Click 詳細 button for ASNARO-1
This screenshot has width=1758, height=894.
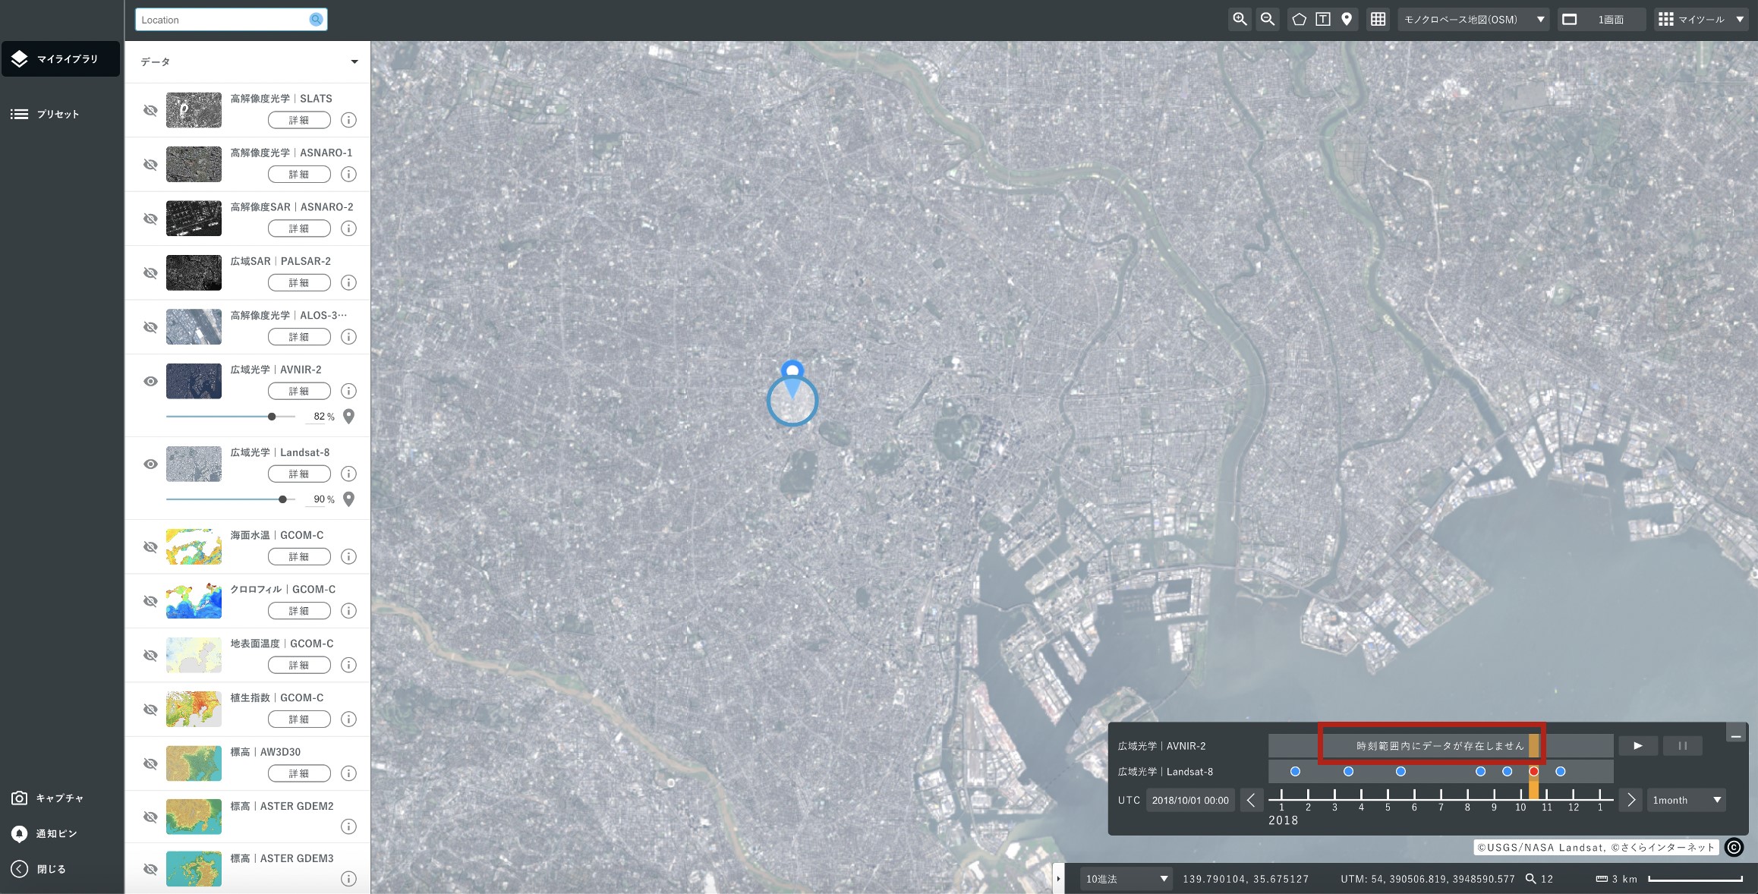[299, 175]
